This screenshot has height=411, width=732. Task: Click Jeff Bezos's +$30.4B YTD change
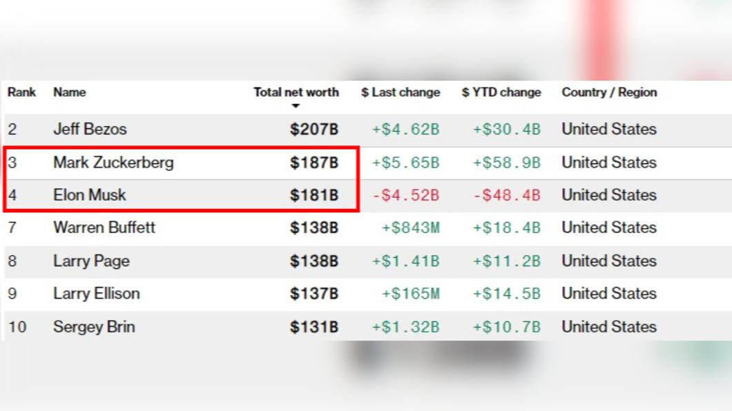pos(506,129)
